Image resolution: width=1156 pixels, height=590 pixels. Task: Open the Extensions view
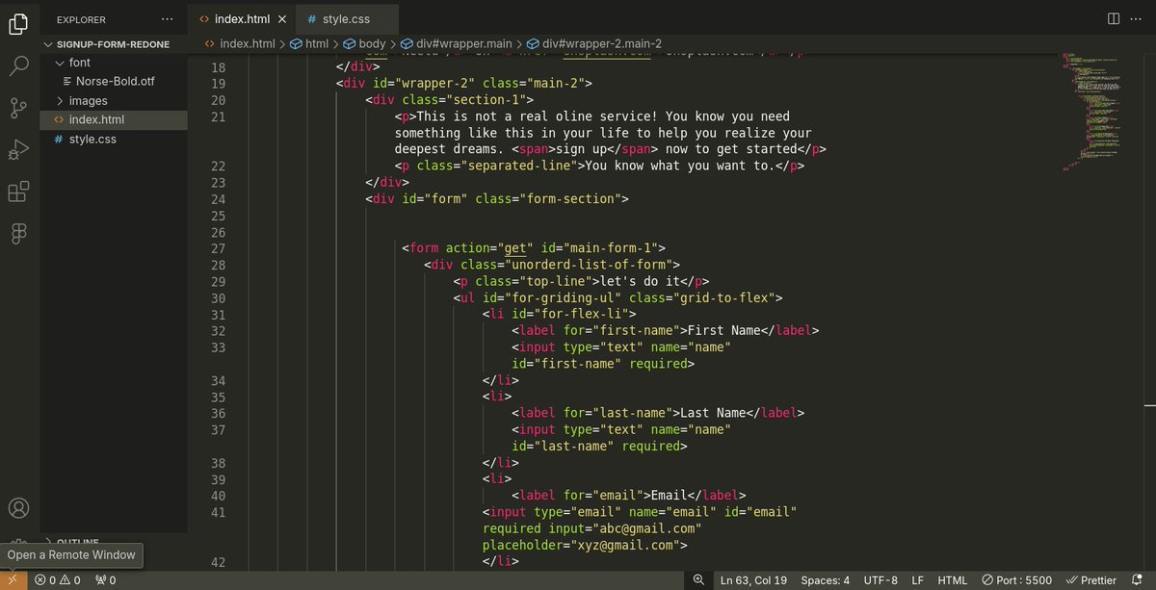click(x=18, y=192)
